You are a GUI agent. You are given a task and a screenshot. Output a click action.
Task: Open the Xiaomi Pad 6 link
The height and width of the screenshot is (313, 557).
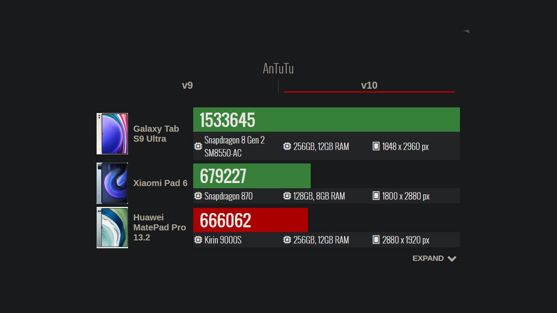(x=160, y=183)
